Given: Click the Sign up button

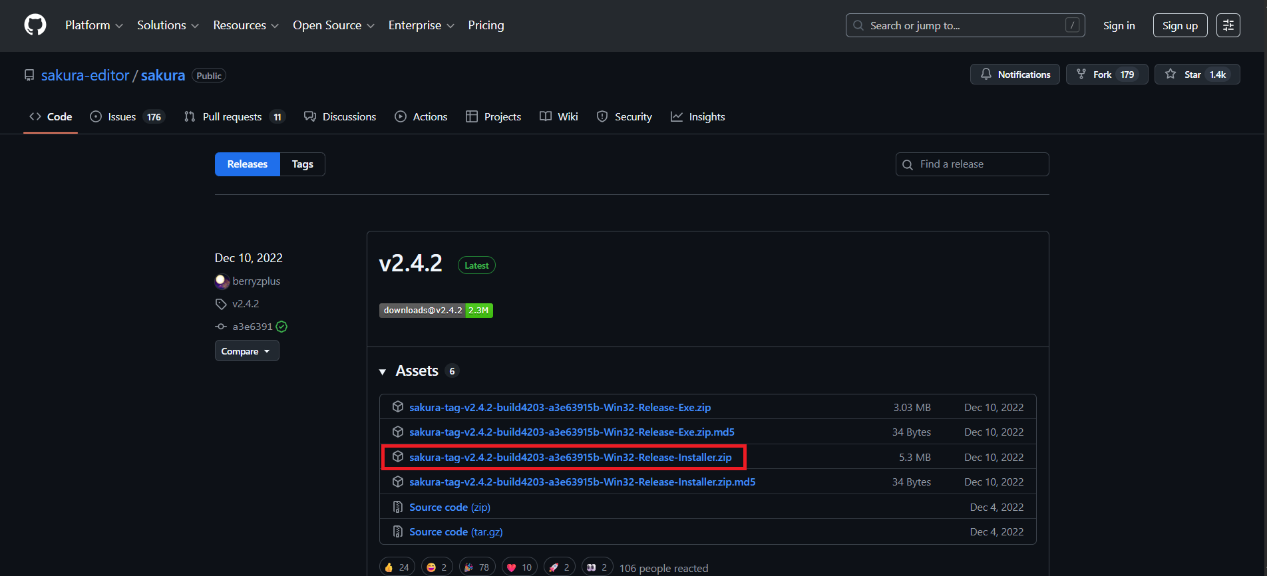Looking at the screenshot, I should tap(1180, 25).
